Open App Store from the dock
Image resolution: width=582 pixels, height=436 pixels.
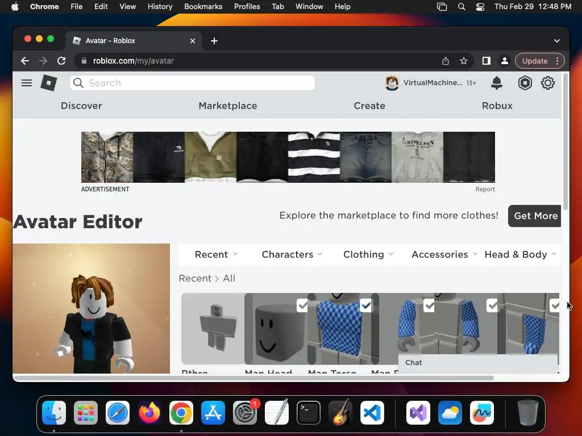(x=213, y=413)
